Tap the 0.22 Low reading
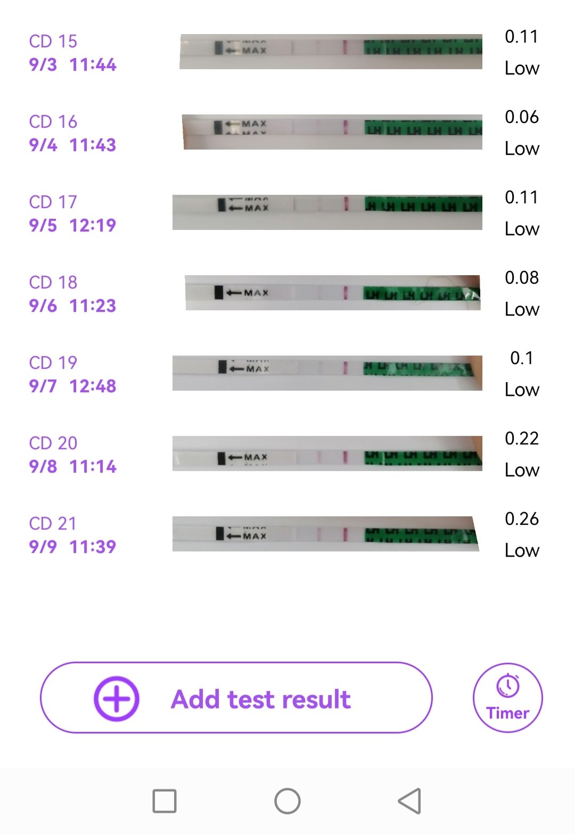Image resolution: width=575 pixels, height=834 pixels. [522, 454]
